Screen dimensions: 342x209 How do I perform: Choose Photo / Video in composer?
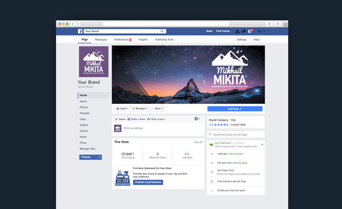(136, 119)
